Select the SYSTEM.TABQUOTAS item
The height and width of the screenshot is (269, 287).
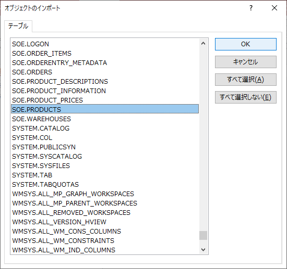click(x=105, y=185)
